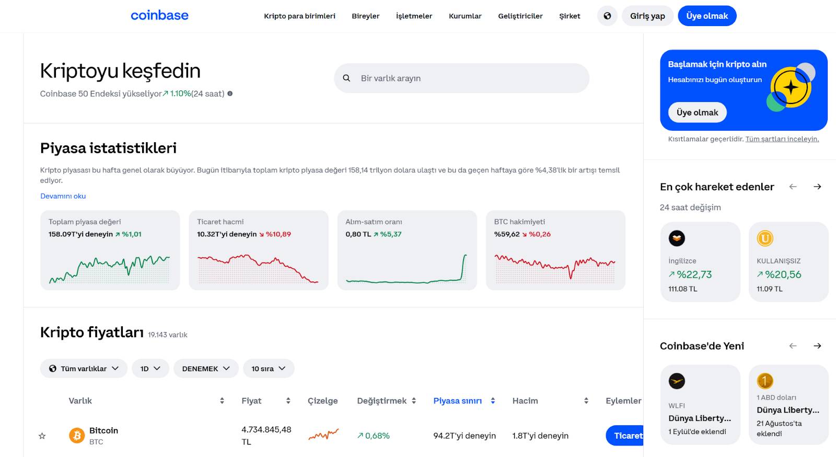Go to next Coinbase'de Yeni item
836x457 pixels.
pyautogui.click(x=817, y=346)
